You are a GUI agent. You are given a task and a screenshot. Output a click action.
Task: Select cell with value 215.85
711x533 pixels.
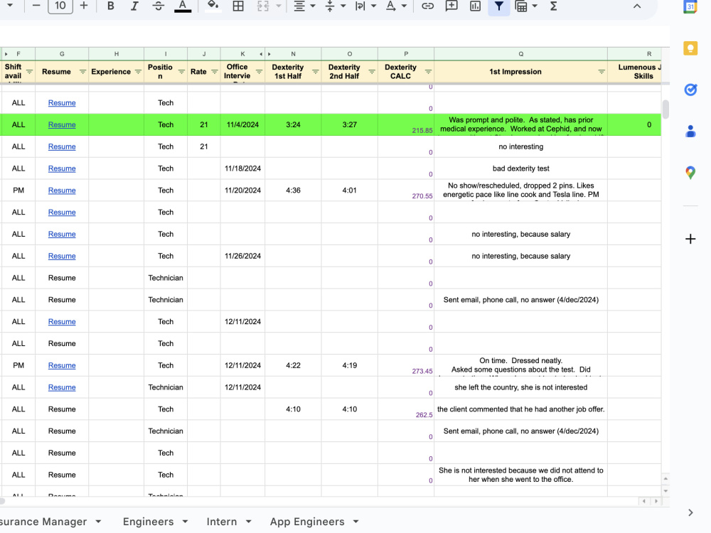coord(406,124)
